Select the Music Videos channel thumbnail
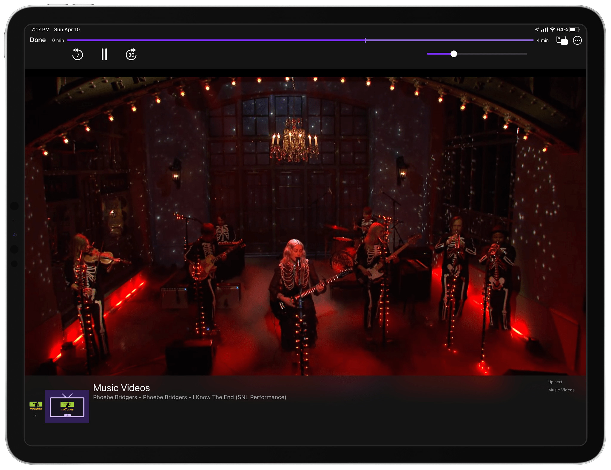 pyautogui.click(x=67, y=406)
